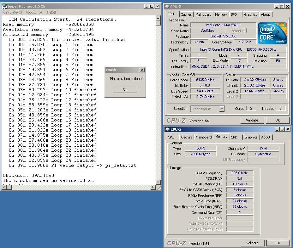The image size is (293, 248).
Task: Switch to Memory tab in top CPU-Z
Action: coord(221,14)
